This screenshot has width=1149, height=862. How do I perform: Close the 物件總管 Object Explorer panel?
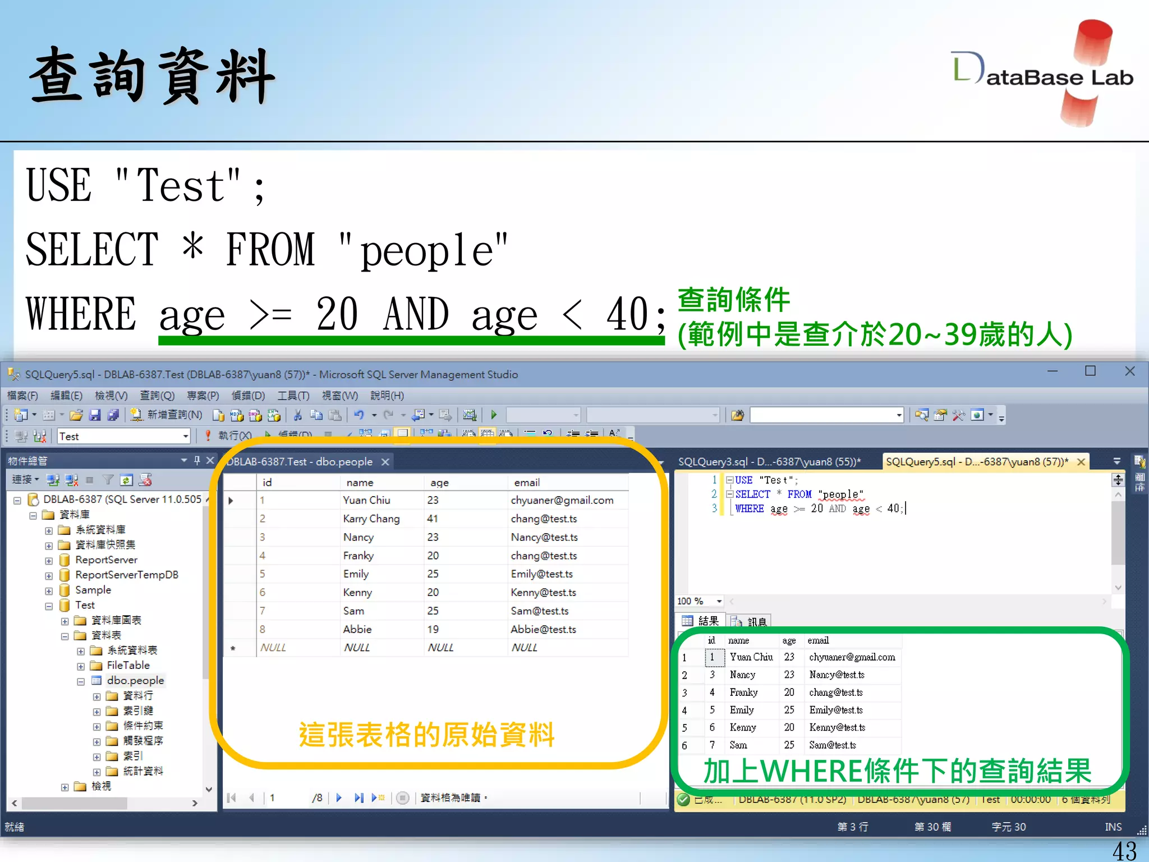tap(210, 460)
